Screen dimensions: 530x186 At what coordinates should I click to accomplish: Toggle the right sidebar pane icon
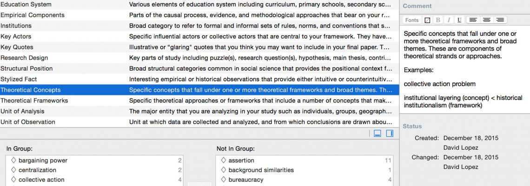coord(390,133)
